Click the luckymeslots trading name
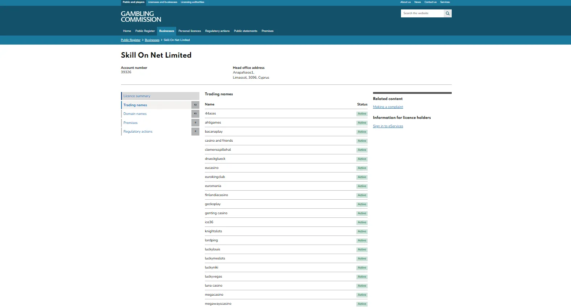The width and height of the screenshot is (571, 308). coord(215,258)
